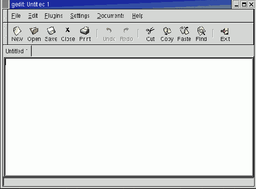Click the toolbar drag handle
This screenshot has height=189, width=256.
coord(5,34)
